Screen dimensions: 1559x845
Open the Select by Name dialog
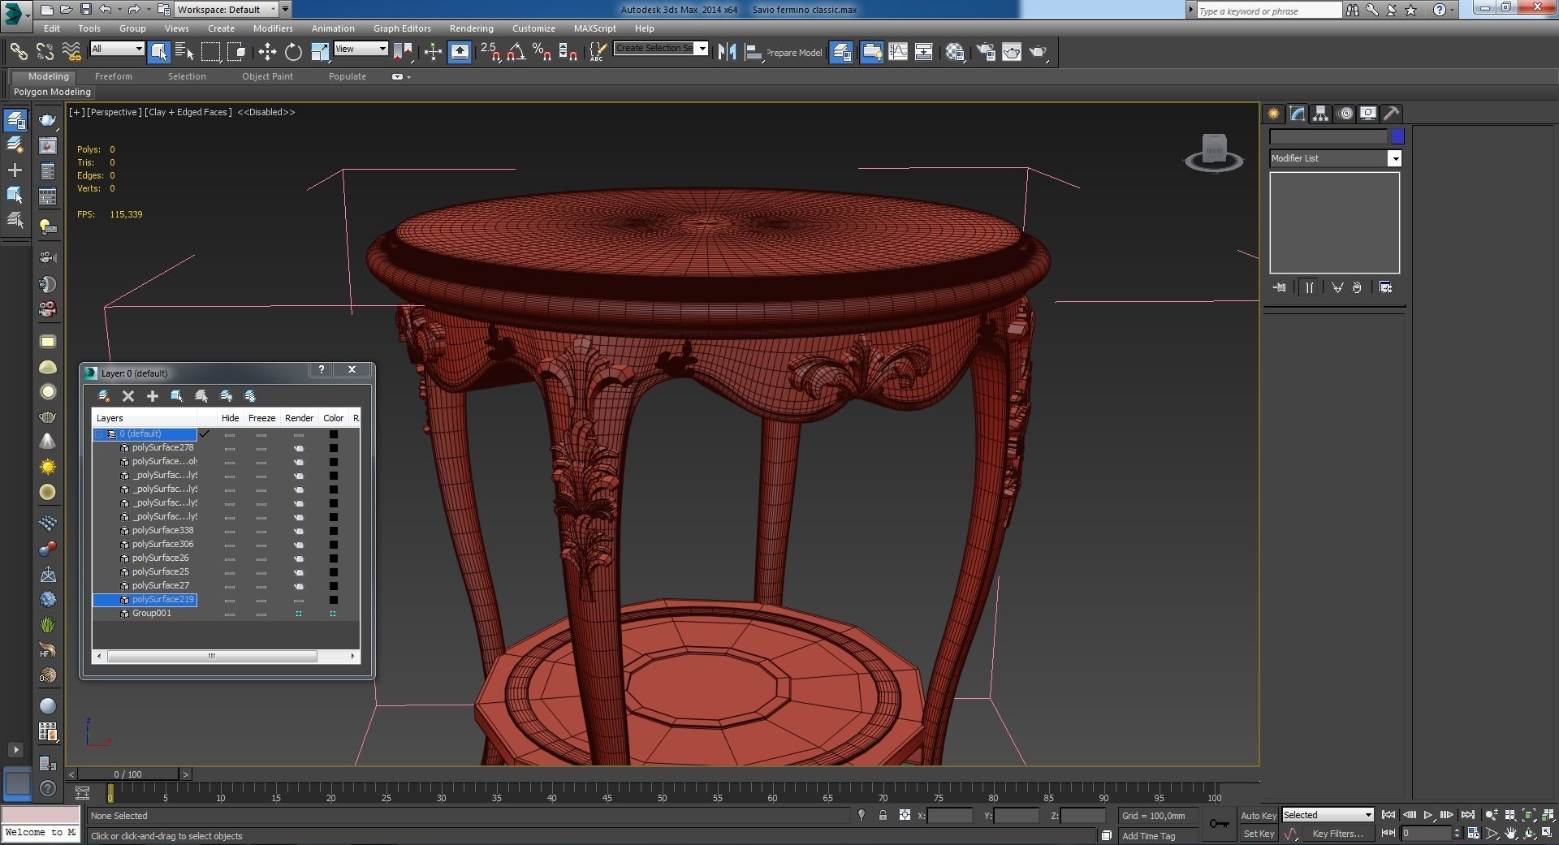tap(184, 52)
